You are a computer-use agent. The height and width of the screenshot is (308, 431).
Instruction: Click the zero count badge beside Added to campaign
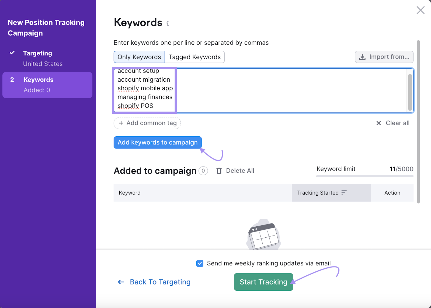coord(203,171)
